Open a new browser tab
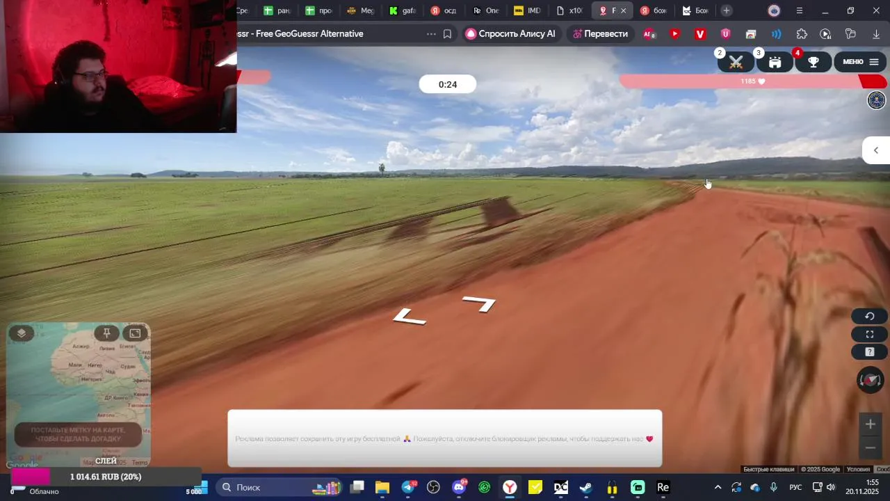This screenshot has height=501, width=890. [x=726, y=10]
